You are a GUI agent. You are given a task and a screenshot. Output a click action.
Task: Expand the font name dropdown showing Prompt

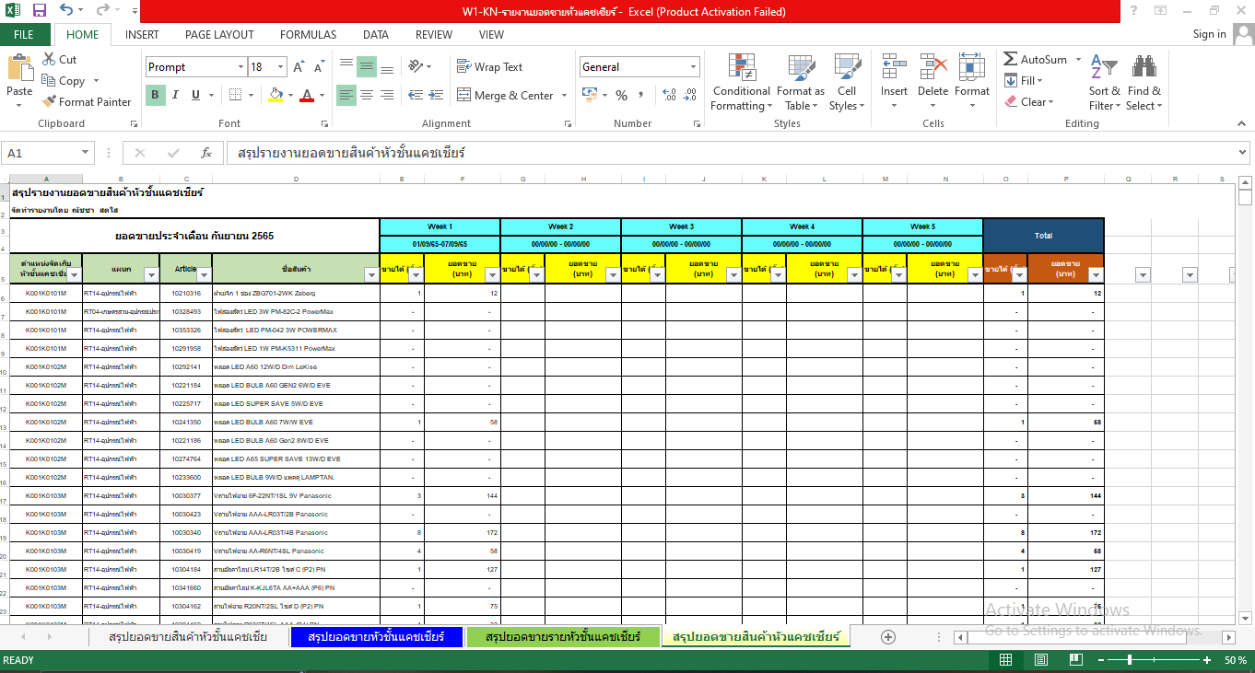pos(240,67)
